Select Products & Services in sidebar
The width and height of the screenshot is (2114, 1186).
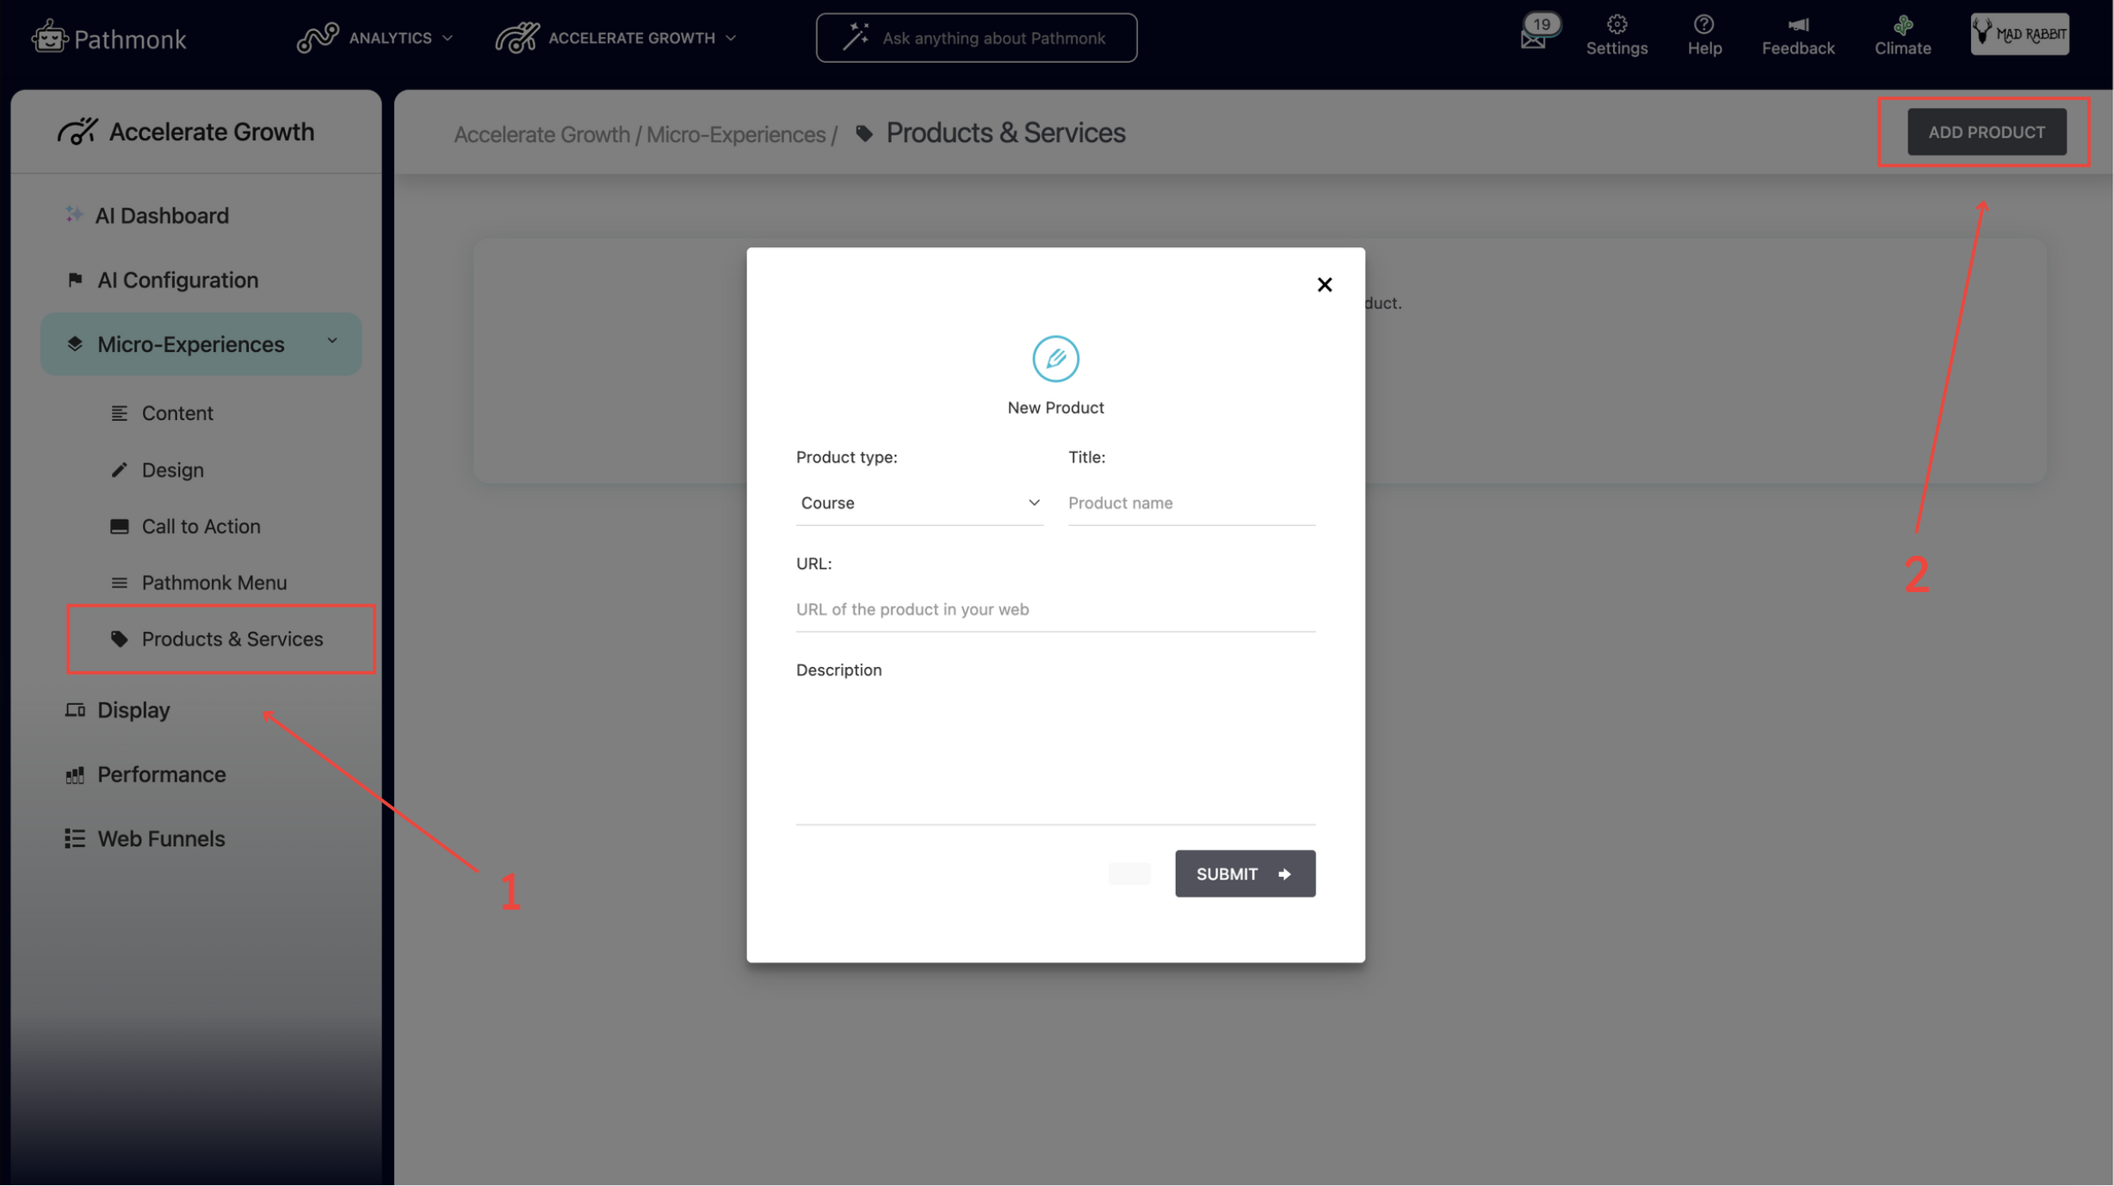(x=232, y=639)
